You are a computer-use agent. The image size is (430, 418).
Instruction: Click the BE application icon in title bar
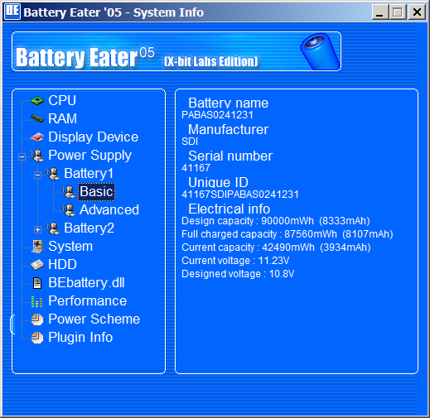pos(12,12)
